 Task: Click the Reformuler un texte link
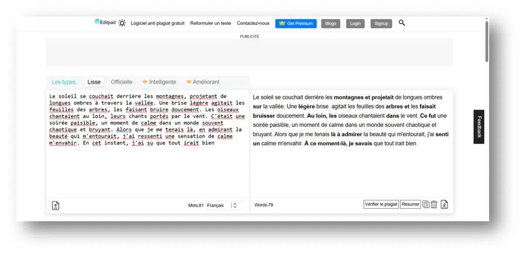coord(211,23)
